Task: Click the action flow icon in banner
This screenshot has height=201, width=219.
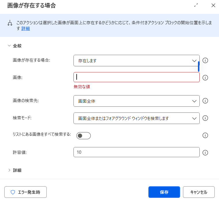Action: 10,23
